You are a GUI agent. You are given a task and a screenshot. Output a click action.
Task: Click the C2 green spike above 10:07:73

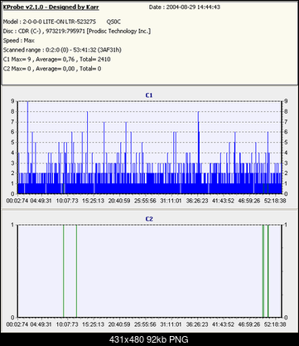64,271
